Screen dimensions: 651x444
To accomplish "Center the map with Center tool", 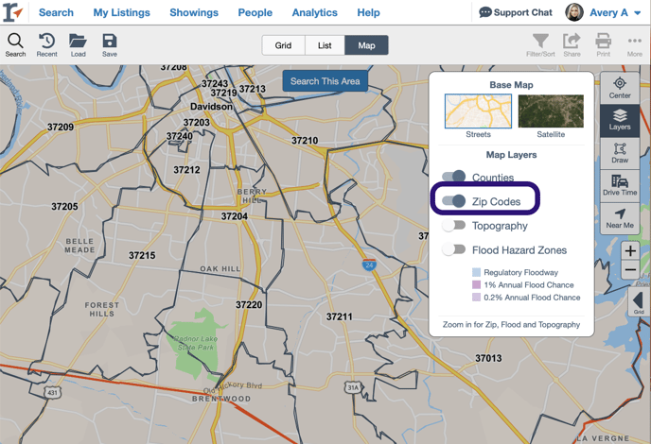I will point(620,88).
